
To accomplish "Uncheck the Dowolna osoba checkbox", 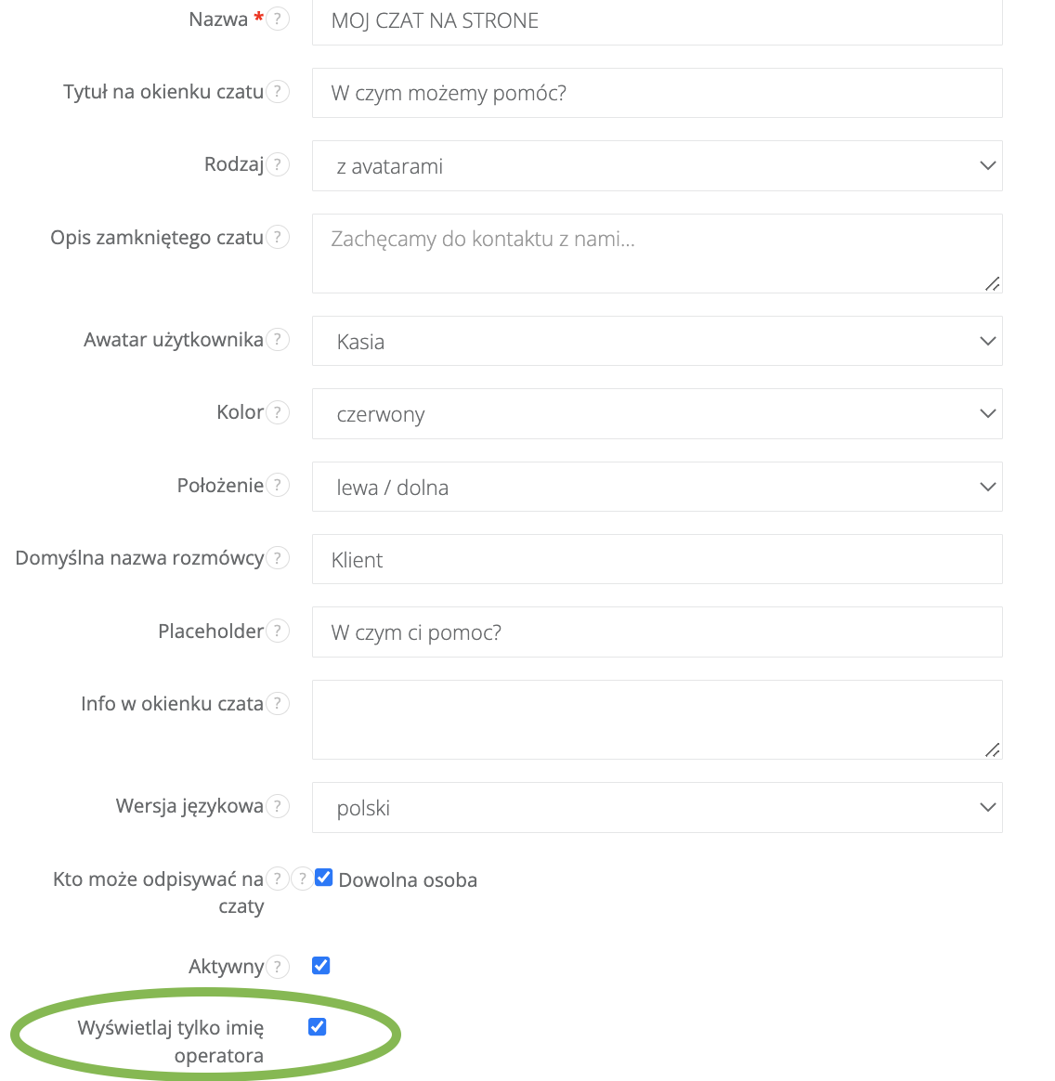I will click(x=323, y=878).
